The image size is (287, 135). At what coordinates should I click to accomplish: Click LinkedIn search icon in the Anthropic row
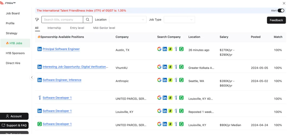coord(165,80)
